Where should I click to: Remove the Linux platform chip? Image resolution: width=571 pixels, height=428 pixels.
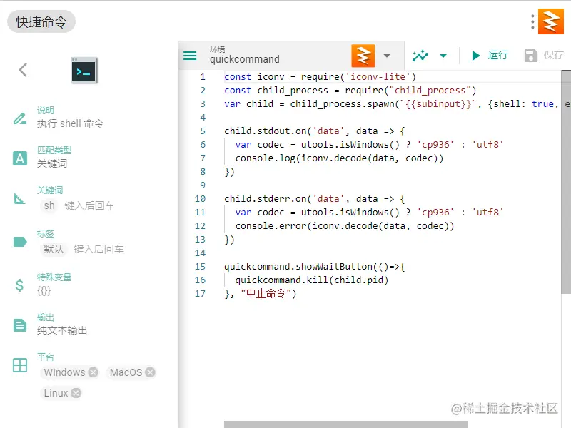(x=76, y=393)
